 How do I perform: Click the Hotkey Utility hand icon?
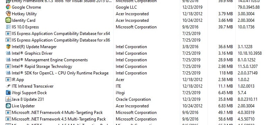point(8,14)
